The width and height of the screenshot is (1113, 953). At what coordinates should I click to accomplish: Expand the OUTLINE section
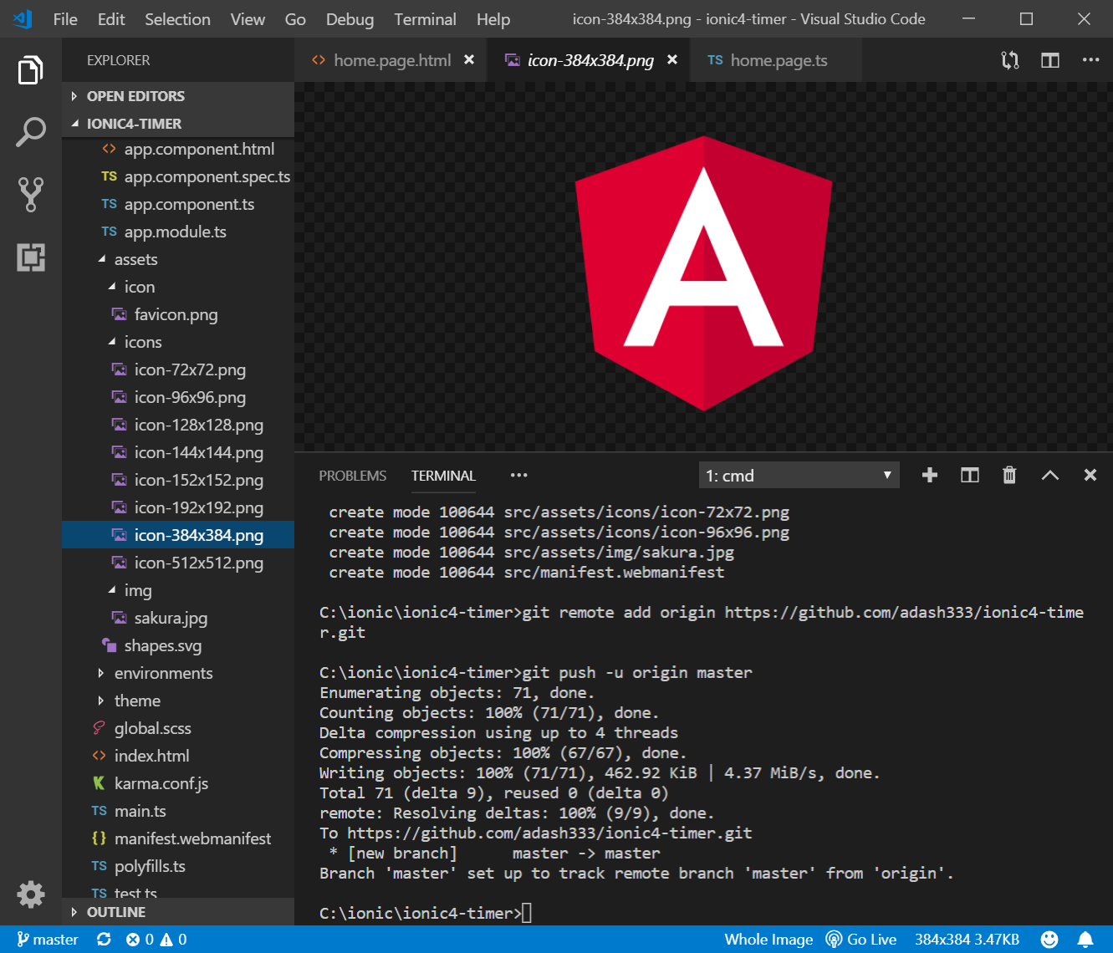tap(116, 912)
